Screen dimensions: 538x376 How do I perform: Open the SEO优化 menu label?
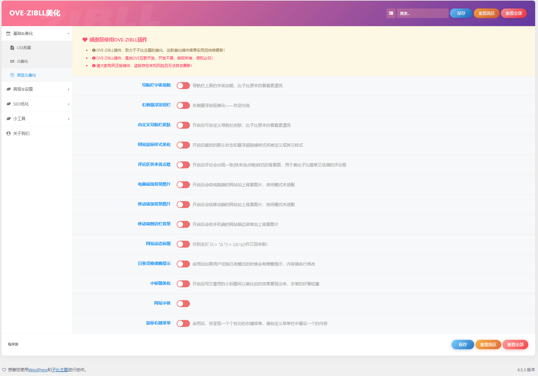click(x=21, y=104)
